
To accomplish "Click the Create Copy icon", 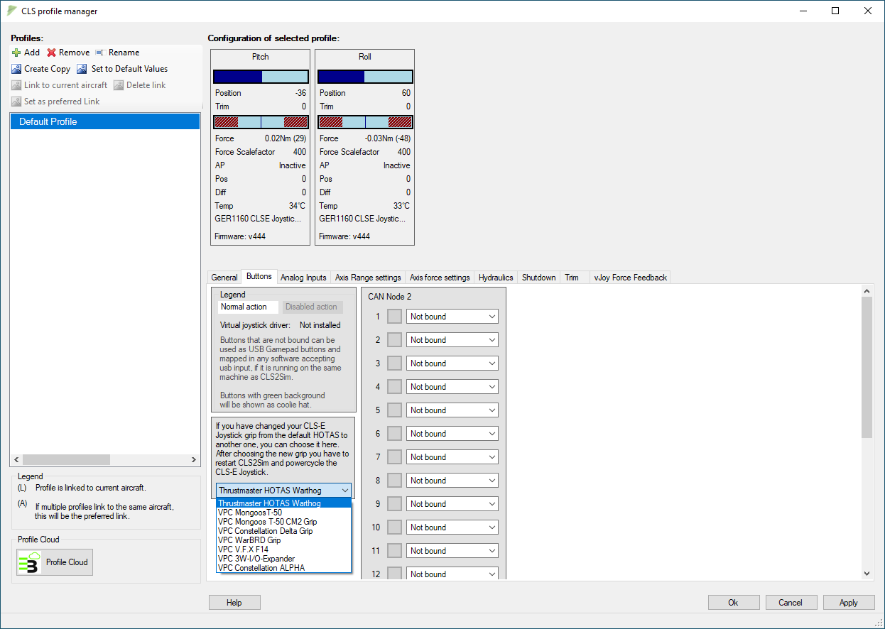I will [x=16, y=69].
